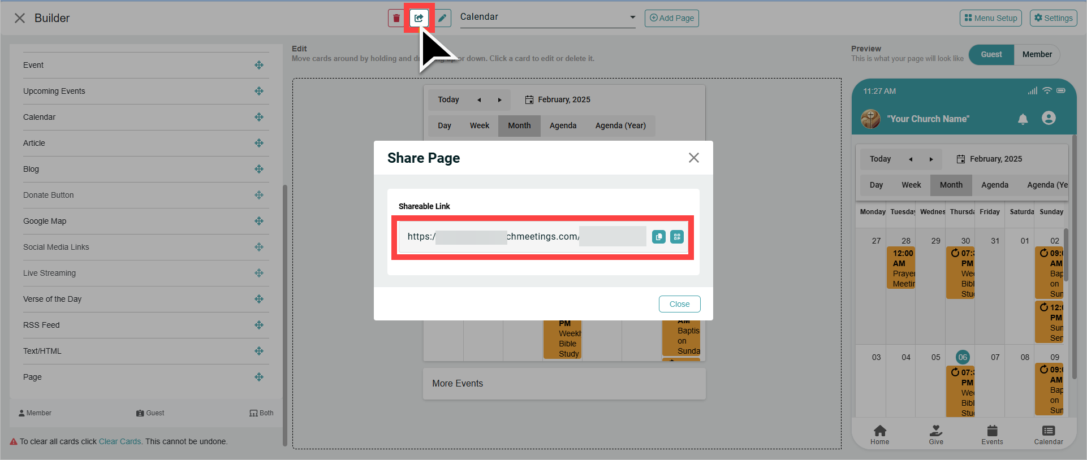Open the February, 2025 date picker in preview
The height and width of the screenshot is (460, 1087).
click(989, 159)
